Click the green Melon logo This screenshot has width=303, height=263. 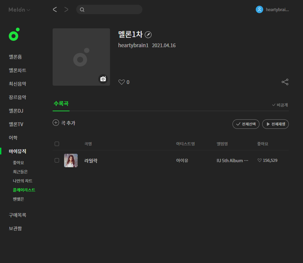pos(14,34)
